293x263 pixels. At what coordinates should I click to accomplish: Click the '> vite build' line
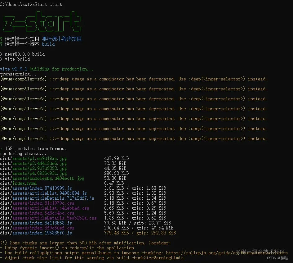15,59
